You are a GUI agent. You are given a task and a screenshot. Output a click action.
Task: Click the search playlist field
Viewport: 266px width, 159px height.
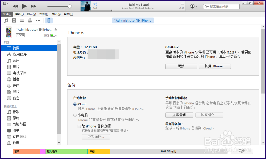[221, 6]
